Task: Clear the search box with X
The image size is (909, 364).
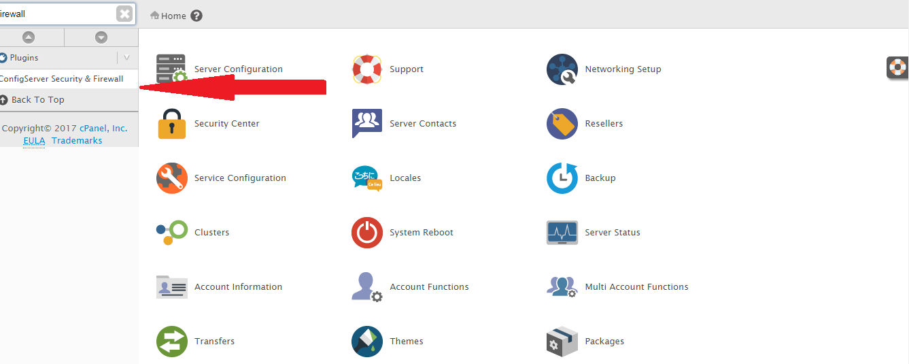Action: pyautogui.click(x=124, y=14)
